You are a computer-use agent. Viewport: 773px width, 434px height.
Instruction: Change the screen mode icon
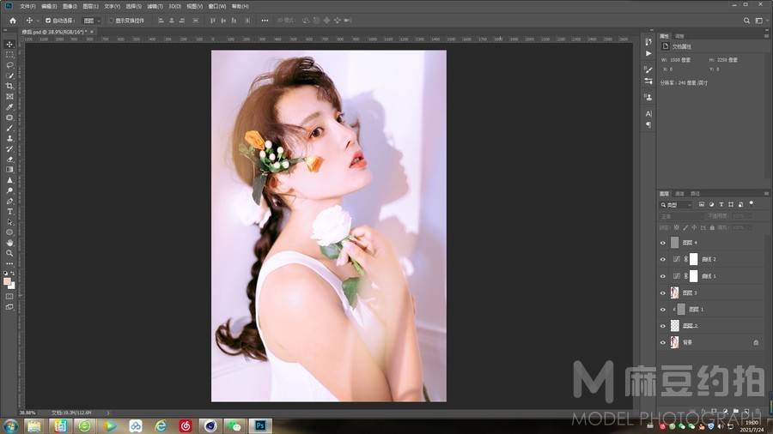pos(9,307)
